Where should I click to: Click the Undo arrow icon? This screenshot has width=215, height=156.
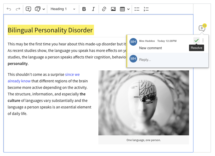pos(9,9)
